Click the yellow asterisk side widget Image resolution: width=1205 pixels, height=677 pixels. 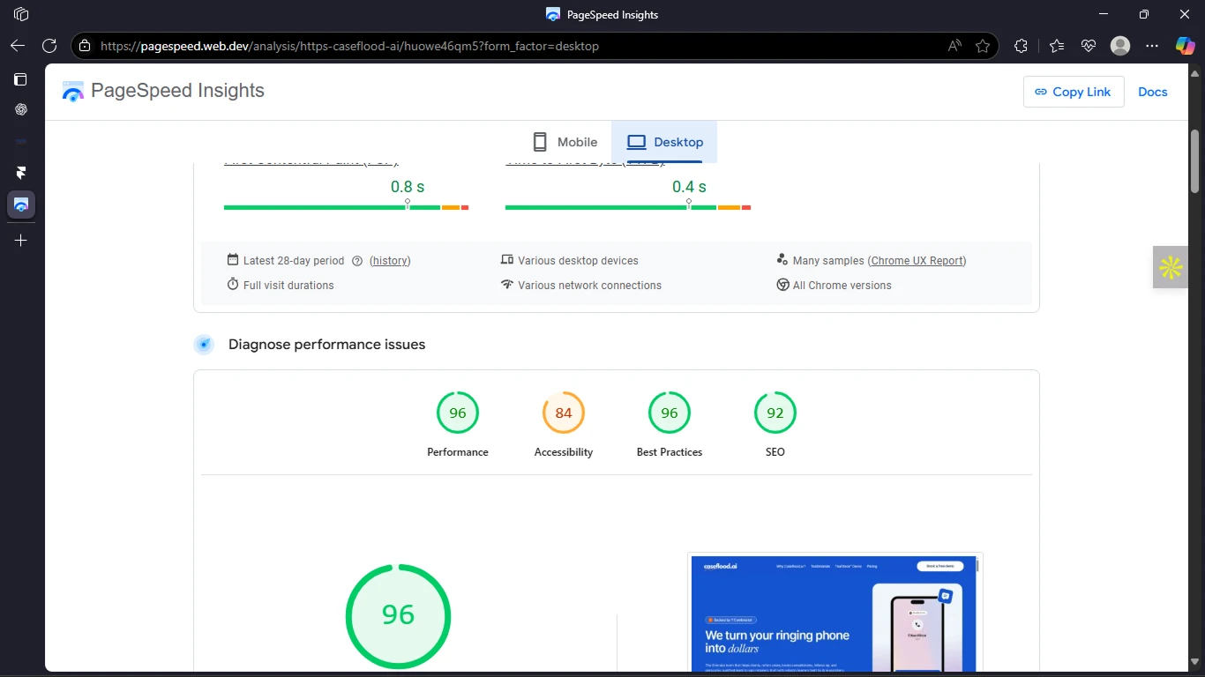point(1171,267)
